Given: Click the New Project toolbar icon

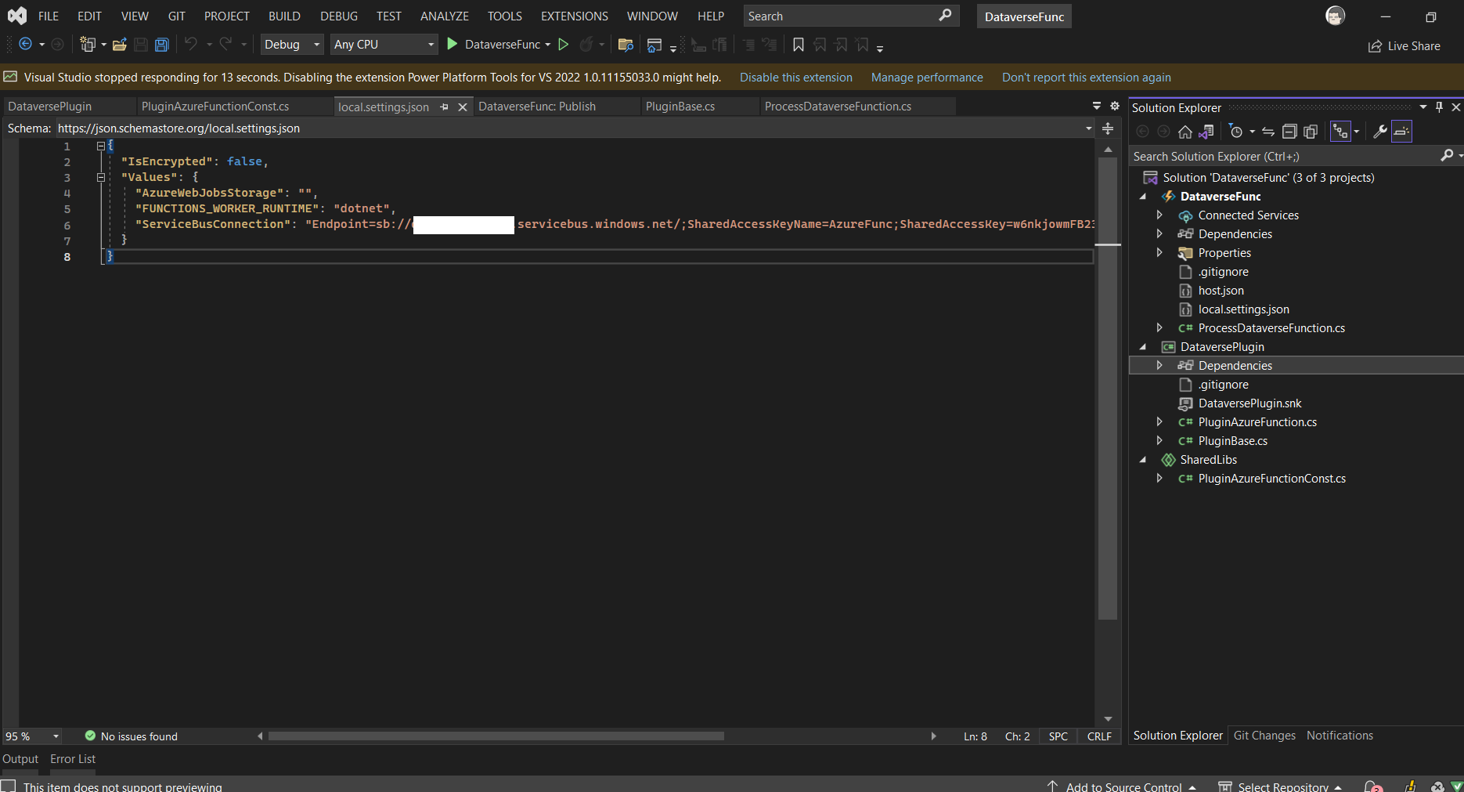Looking at the screenshot, I should click(x=87, y=45).
